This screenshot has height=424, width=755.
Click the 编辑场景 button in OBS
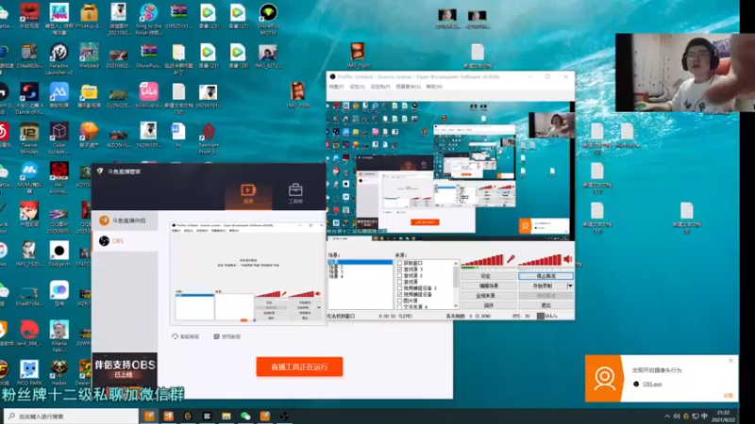pos(489,285)
